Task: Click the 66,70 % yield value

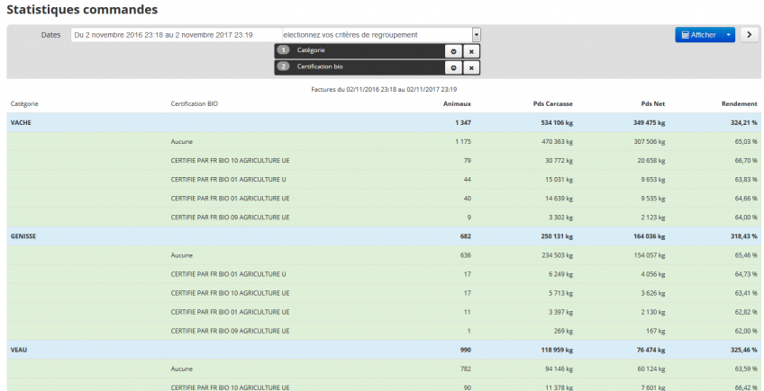Action: (x=746, y=161)
